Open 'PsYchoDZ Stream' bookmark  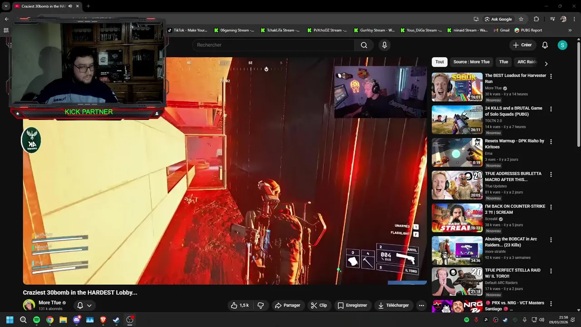click(x=327, y=30)
